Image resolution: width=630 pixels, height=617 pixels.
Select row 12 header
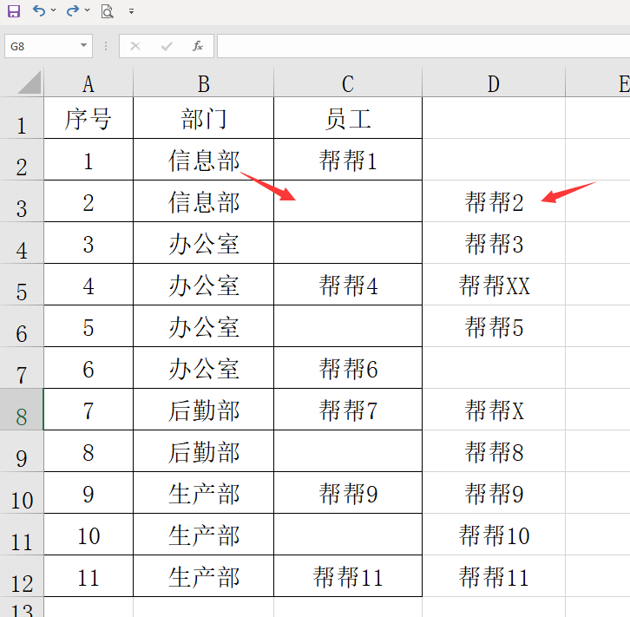pyautogui.click(x=22, y=576)
